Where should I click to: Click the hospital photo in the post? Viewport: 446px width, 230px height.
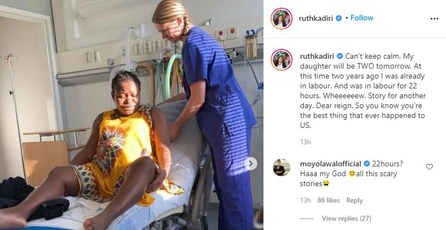[x=131, y=115]
